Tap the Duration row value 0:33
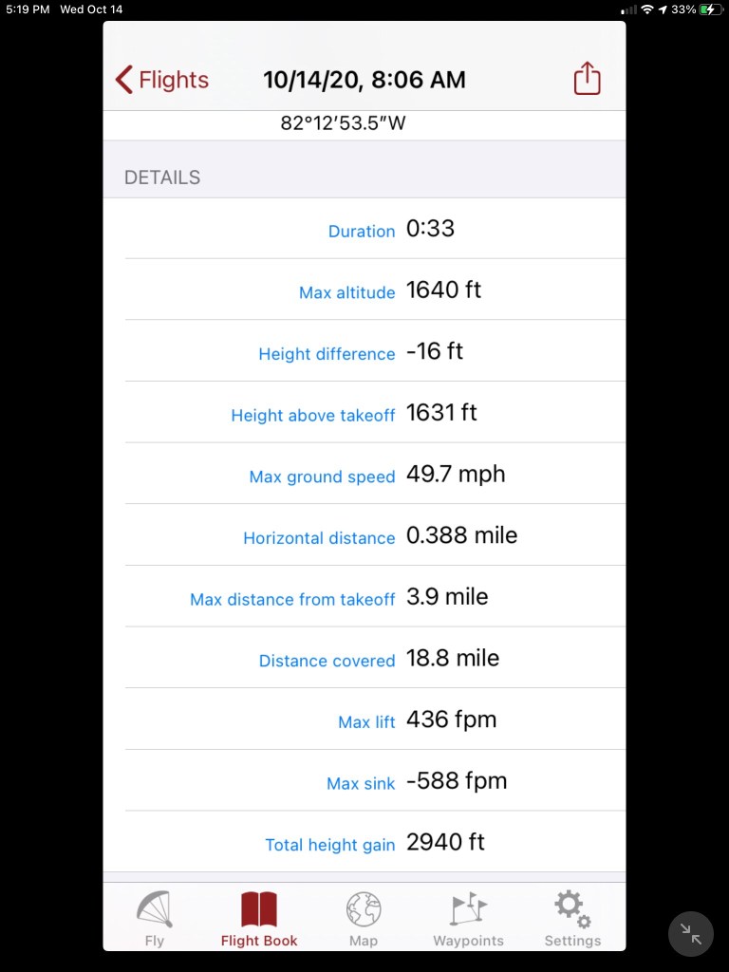The image size is (729, 972). click(430, 229)
